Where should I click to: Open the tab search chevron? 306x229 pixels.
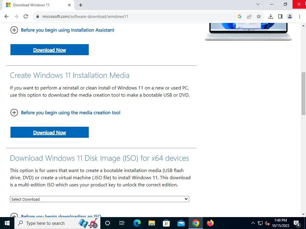[258, 4]
